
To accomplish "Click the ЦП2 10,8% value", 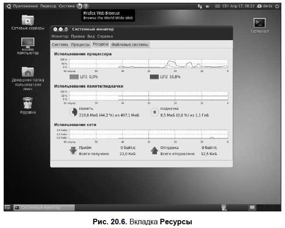I will pyautogui.click(x=170, y=77).
